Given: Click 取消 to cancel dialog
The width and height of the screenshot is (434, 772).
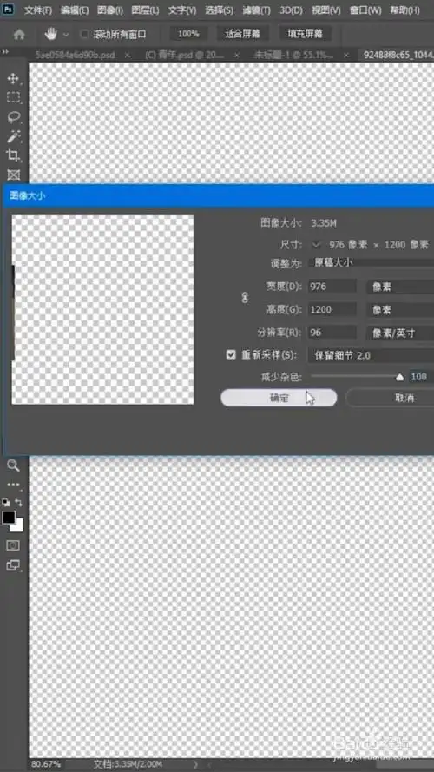Looking at the screenshot, I should click(x=390, y=398).
